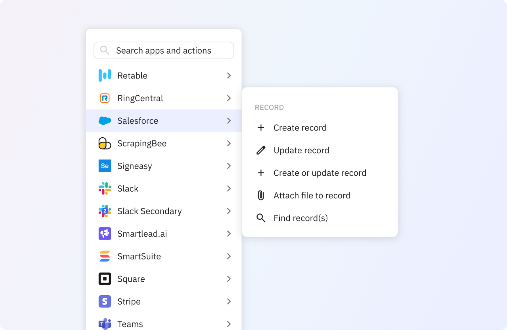
Task: Expand the SmartSuite row chevron
Action: [229, 256]
